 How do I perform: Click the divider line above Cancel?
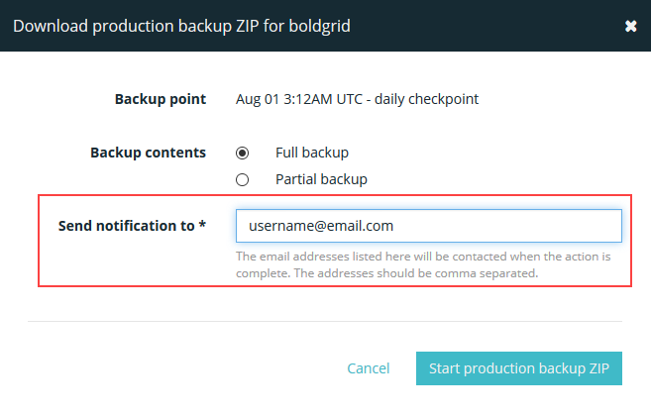(325, 321)
